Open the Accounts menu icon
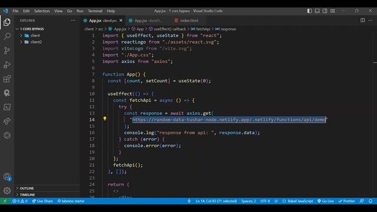The height and width of the screenshot is (212, 377). point(7,177)
